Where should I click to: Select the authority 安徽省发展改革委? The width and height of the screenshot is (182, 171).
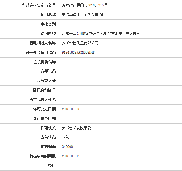pos(76,128)
